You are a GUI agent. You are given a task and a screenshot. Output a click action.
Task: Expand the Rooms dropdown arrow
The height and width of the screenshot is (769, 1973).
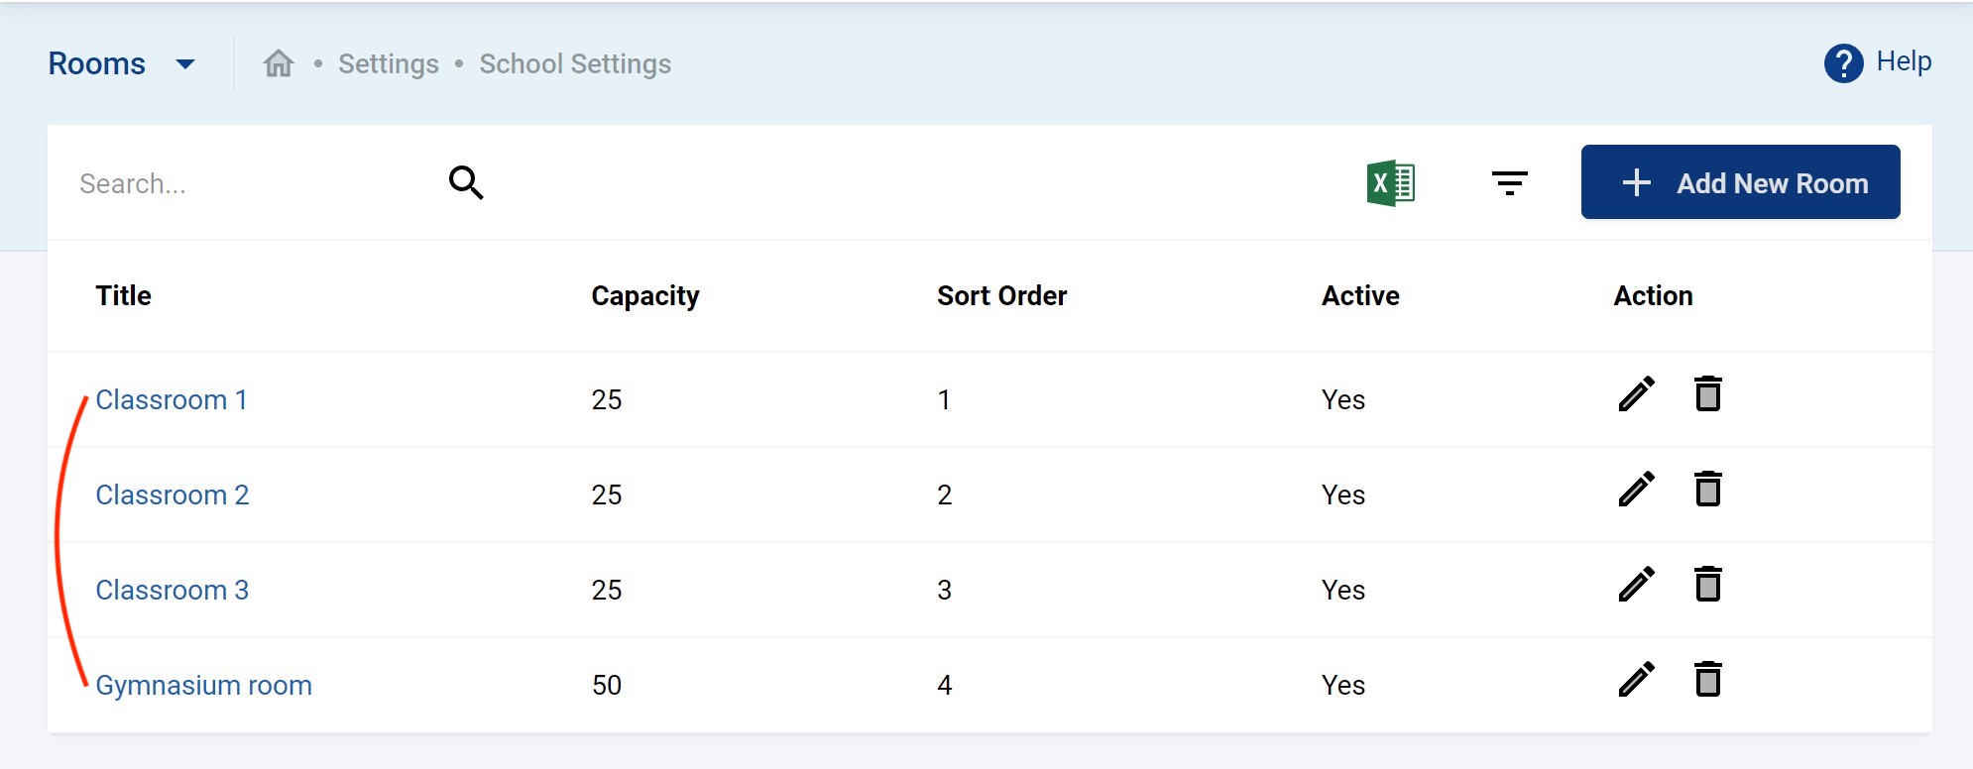tap(185, 64)
